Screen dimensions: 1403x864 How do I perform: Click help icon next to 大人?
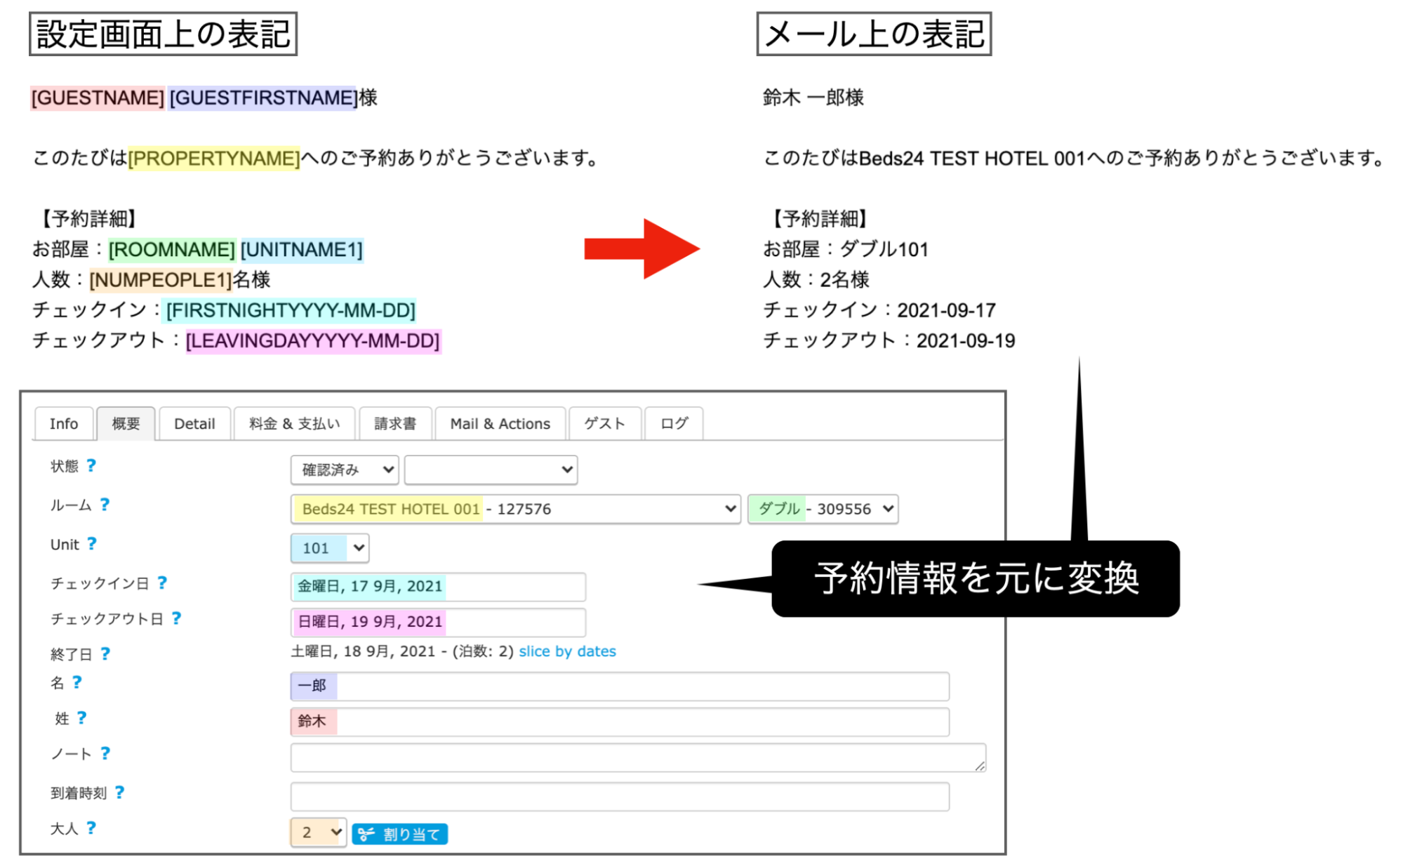(x=91, y=828)
